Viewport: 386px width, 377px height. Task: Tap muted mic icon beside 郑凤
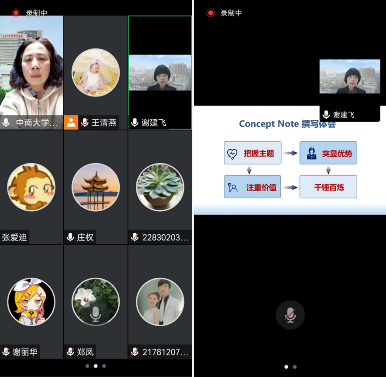(x=70, y=352)
